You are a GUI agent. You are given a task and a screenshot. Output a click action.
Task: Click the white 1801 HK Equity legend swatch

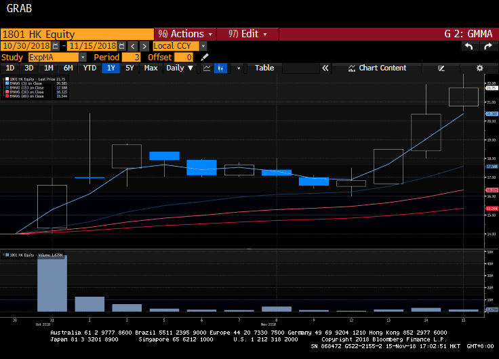7,79
